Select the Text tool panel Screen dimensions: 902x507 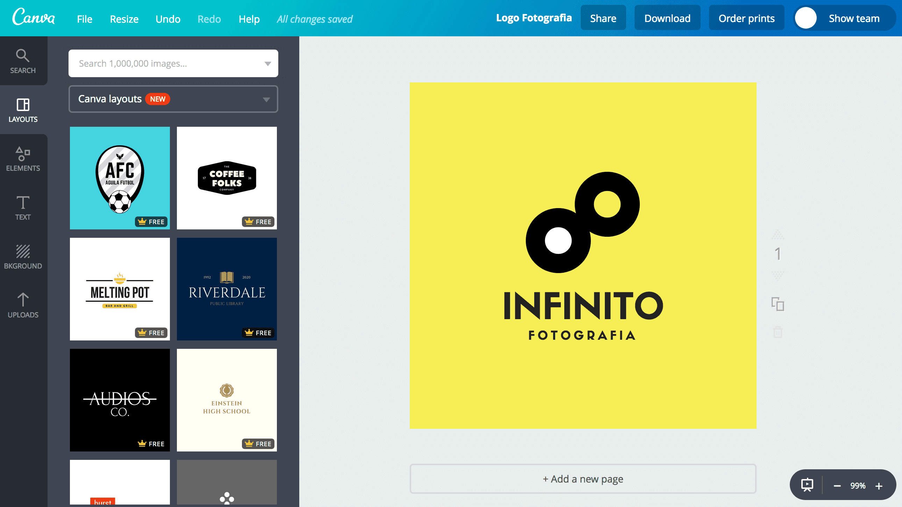[23, 208]
